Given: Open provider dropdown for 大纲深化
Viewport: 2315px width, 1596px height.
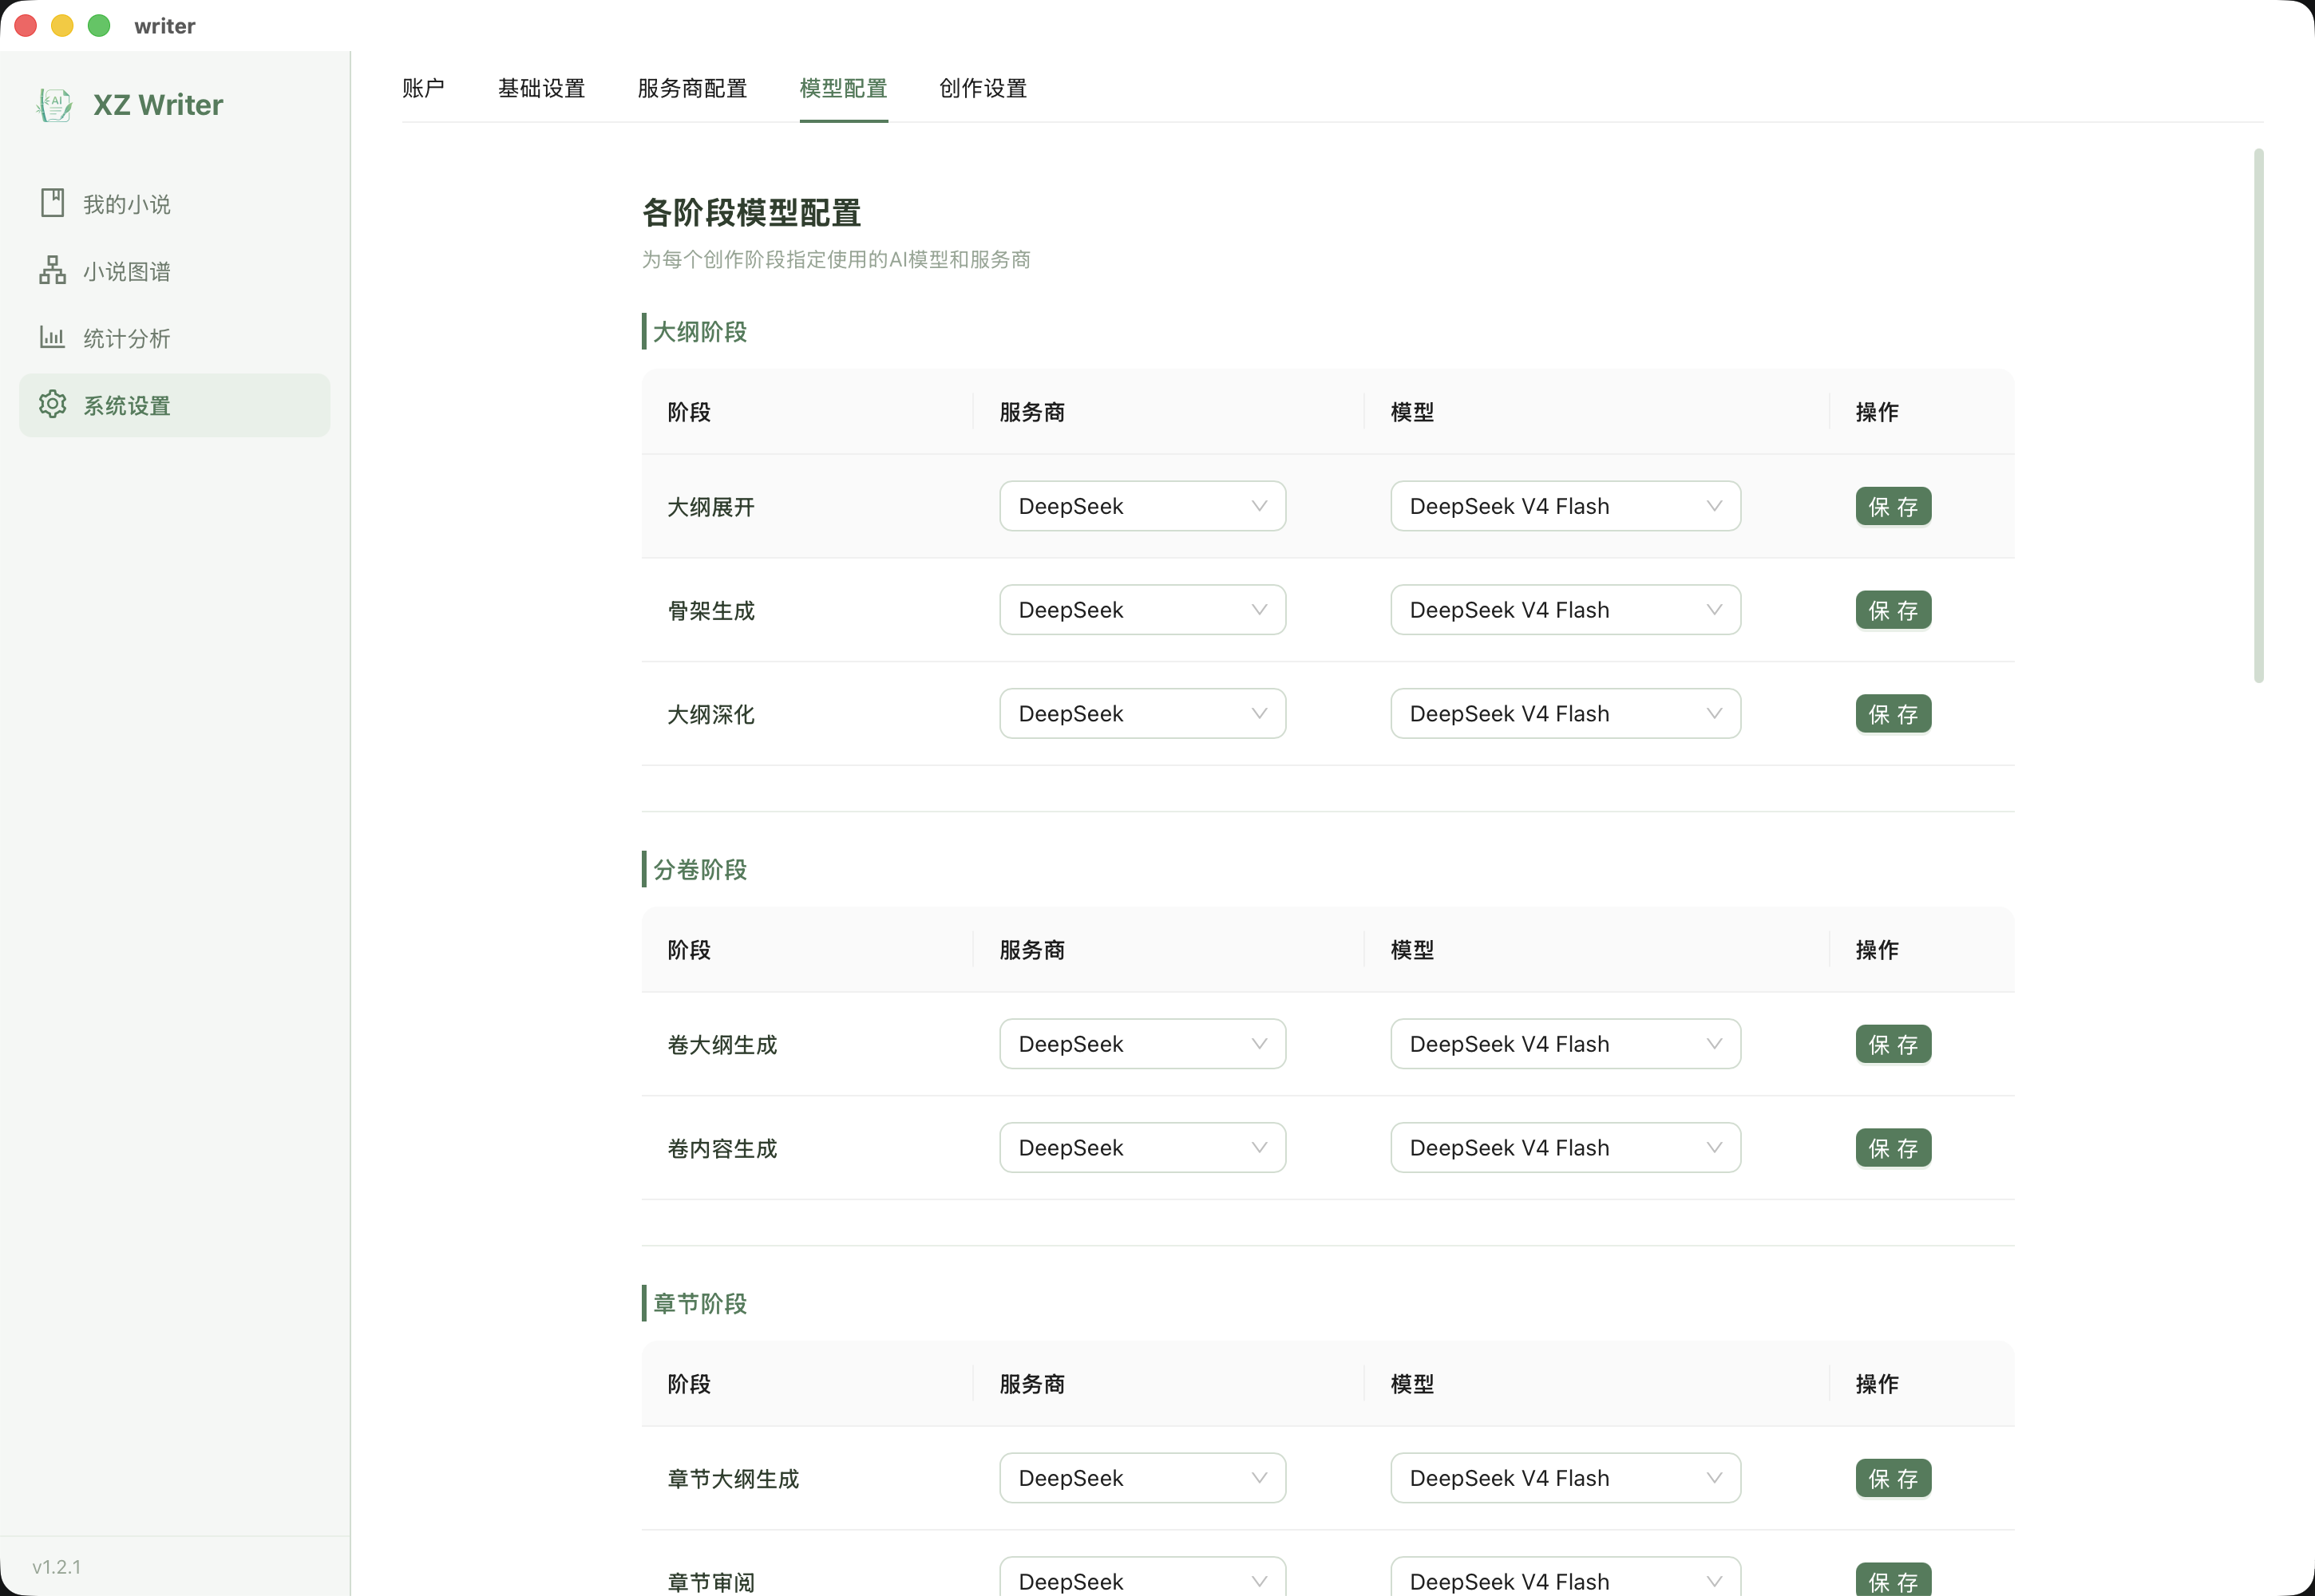Looking at the screenshot, I should click(1142, 714).
